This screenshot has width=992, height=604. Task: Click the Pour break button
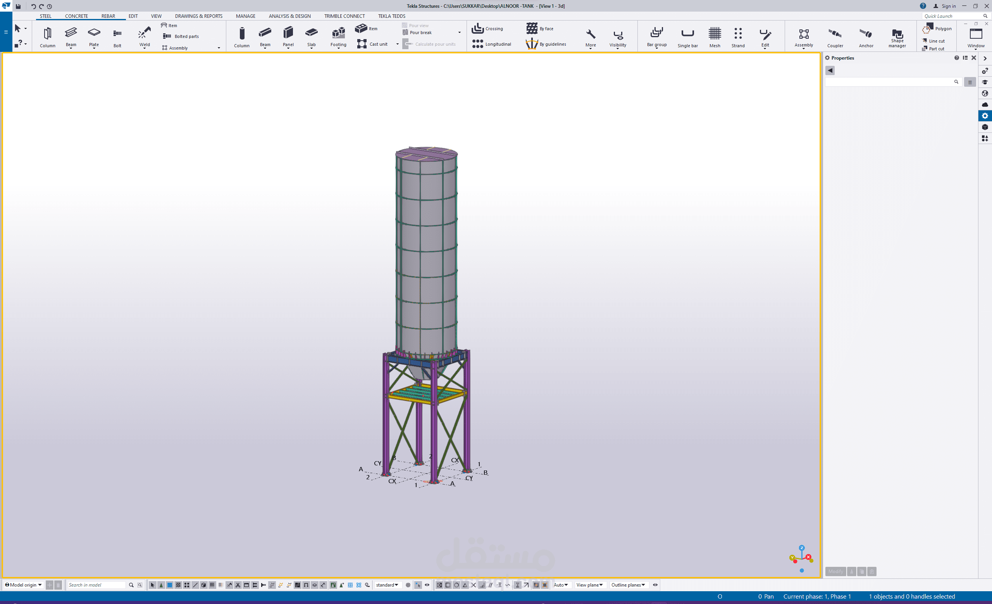pos(420,33)
